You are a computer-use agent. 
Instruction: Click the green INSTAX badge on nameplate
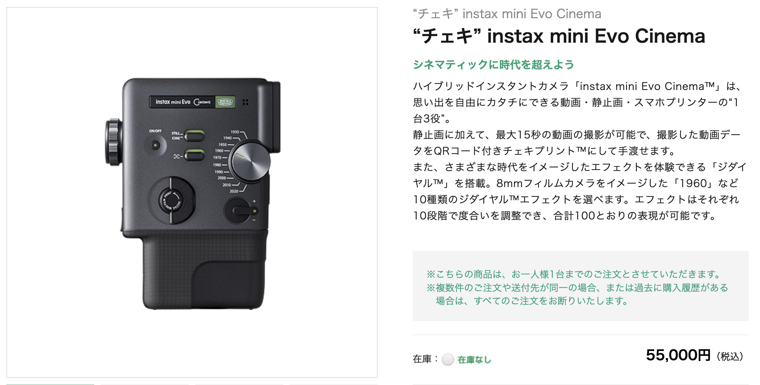click(225, 101)
